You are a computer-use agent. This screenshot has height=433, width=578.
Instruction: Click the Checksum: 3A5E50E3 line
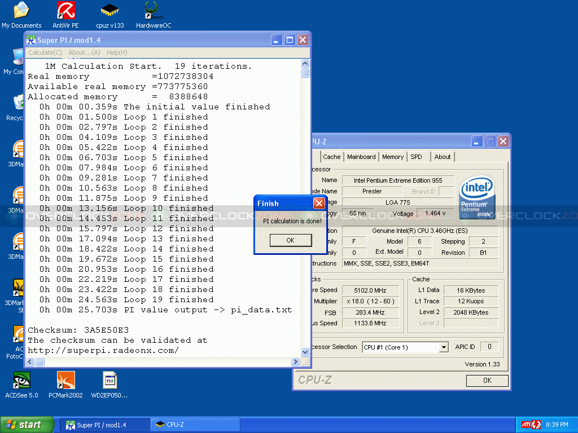click(78, 330)
